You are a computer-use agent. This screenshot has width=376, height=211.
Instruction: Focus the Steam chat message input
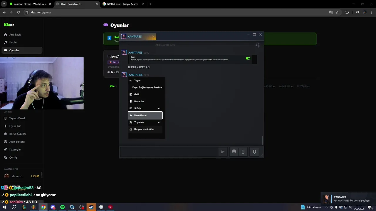(x=169, y=152)
